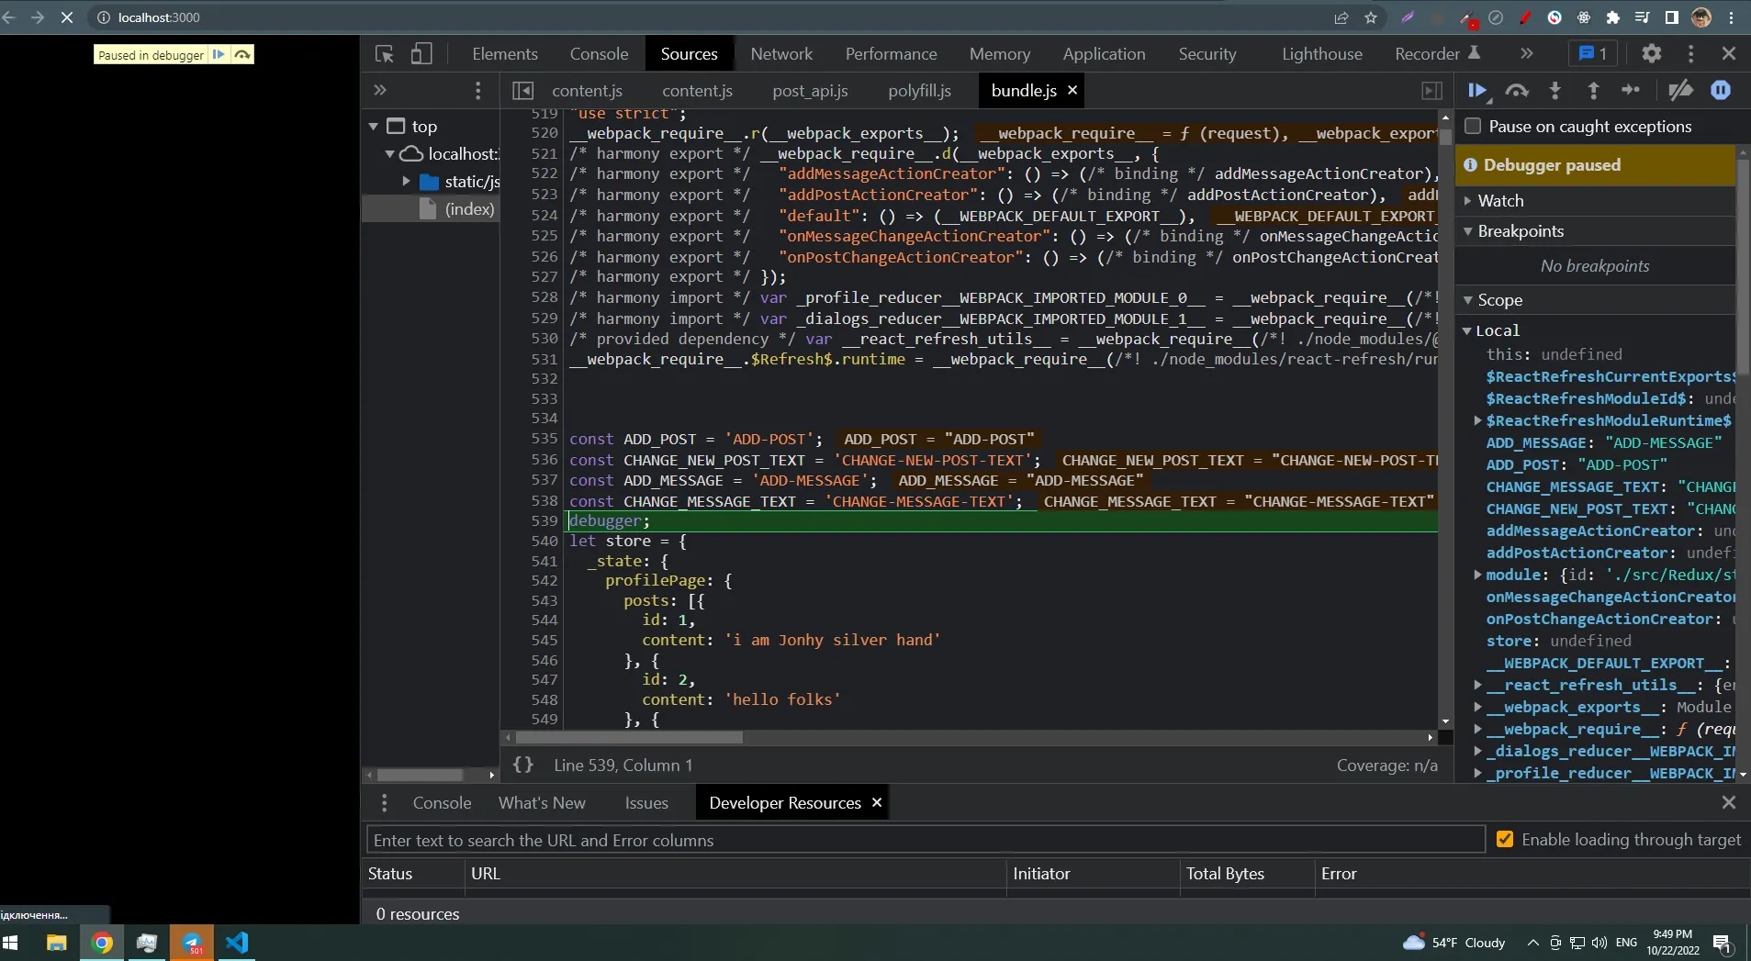Screen dimensions: 1751x961
Task: Toggle the device toolbar icon
Action: pos(421,54)
